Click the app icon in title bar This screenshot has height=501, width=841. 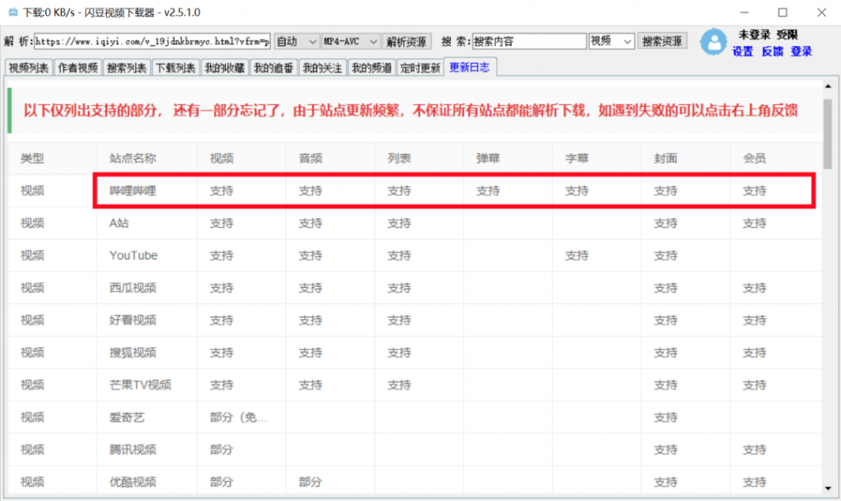[13, 12]
